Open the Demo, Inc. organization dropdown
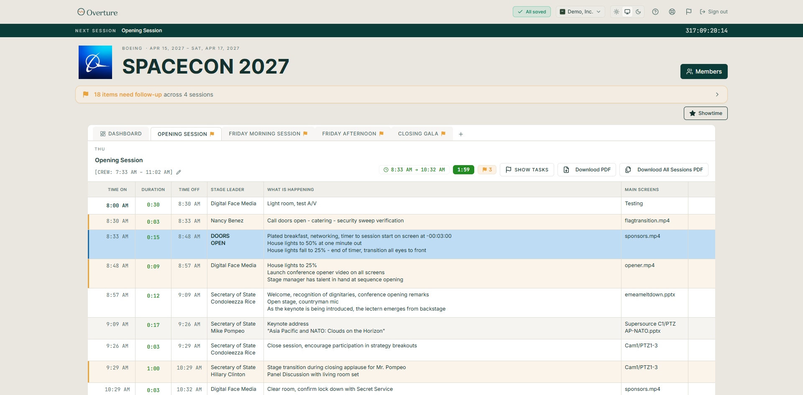Viewport: 803px width, 395px height. pyautogui.click(x=580, y=12)
